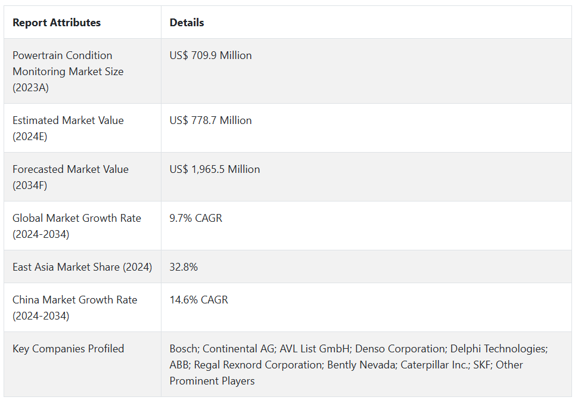The width and height of the screenshot is (578, 403).
Task: Select the 'China Market Growth Rate' cell
Action: (x=74, y=308)
